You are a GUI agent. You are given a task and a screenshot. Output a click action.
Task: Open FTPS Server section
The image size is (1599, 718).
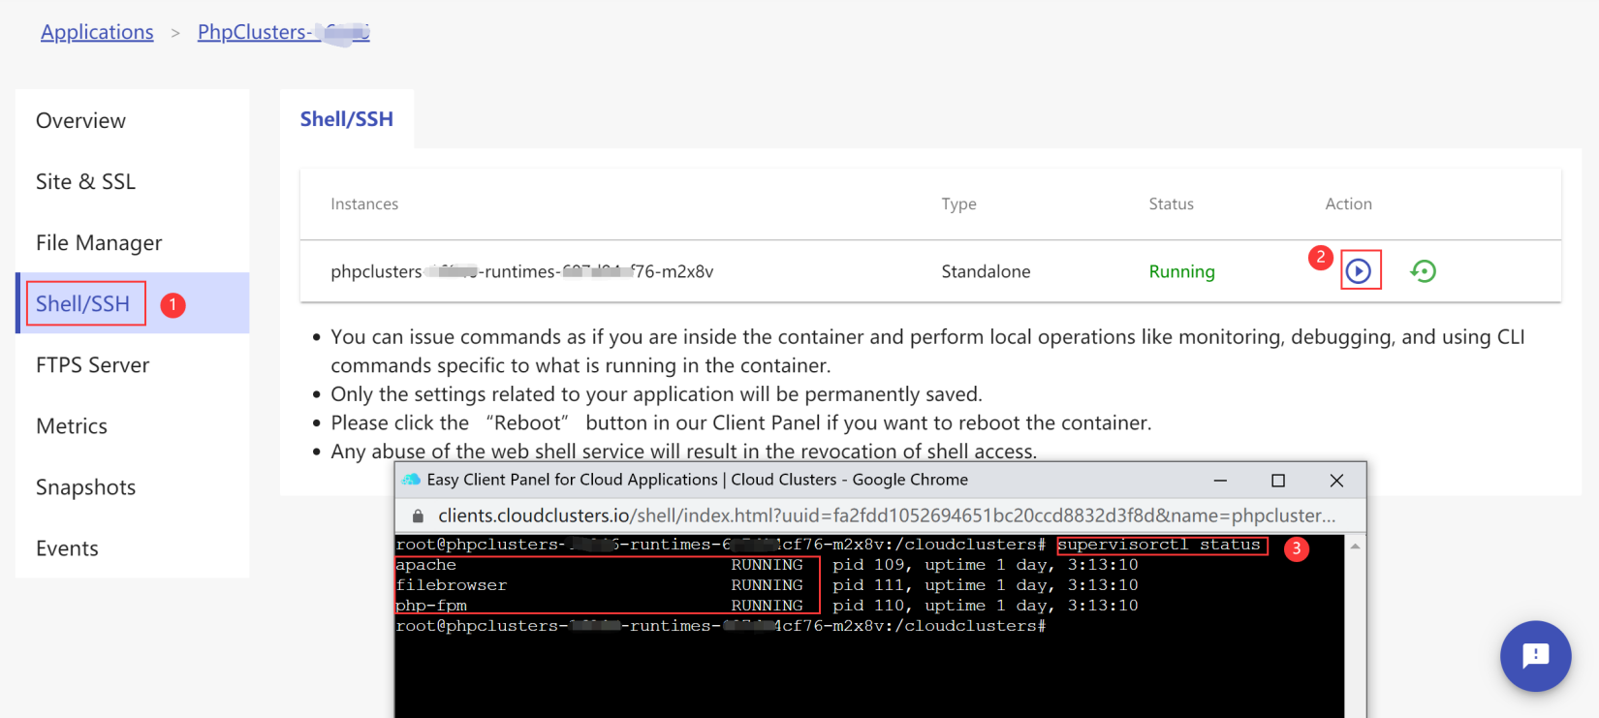pyautogui.click(x=133, y=364)
